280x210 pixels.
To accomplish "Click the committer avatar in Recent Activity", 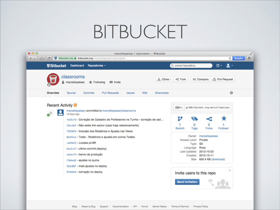I will [60, 112].
